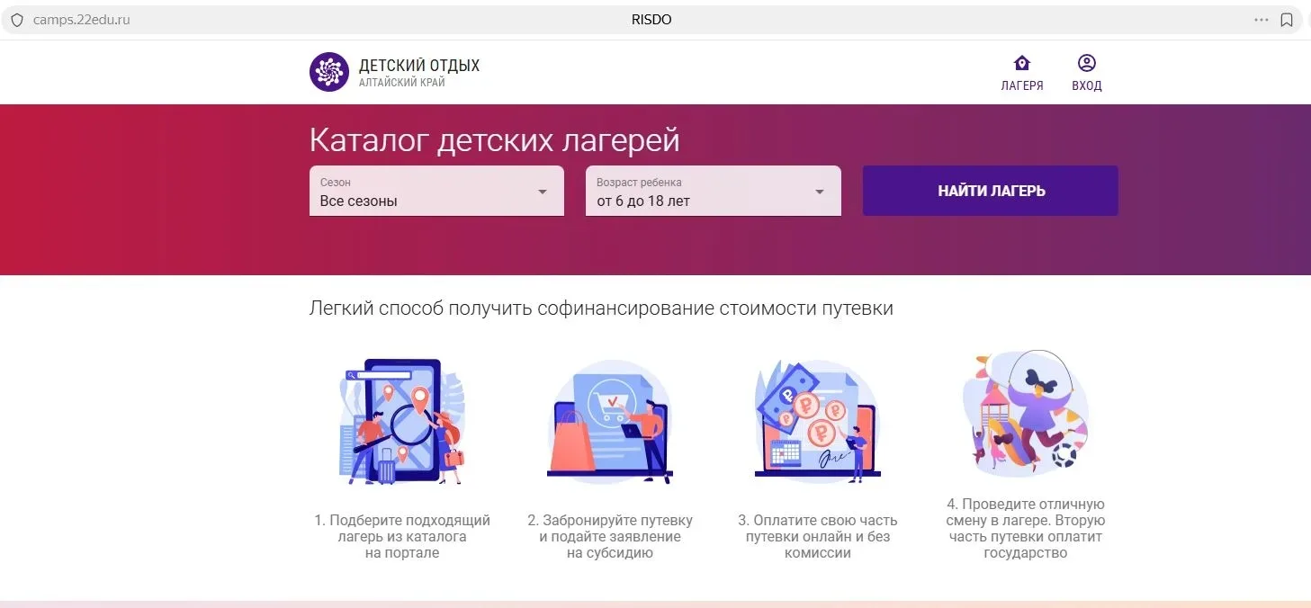Open the Возраст ребенка dropdown
1311x608 pixels.
click(x=714, y=191)
